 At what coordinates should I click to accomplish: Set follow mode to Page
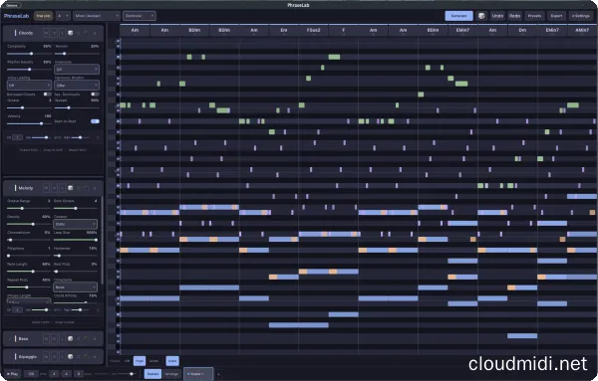click(x=140, y=361)
